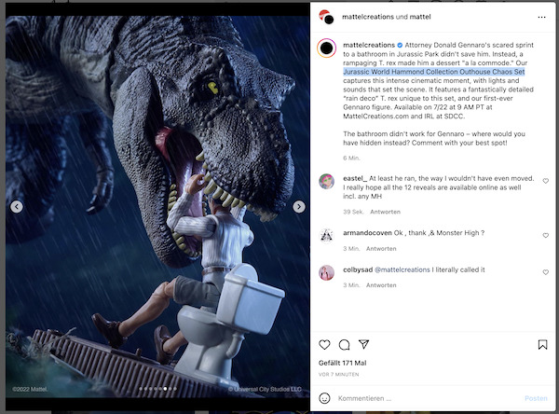559x414 pixels.
Task: Open eastel_ profile avatar
Action: [x=327, y=181]
